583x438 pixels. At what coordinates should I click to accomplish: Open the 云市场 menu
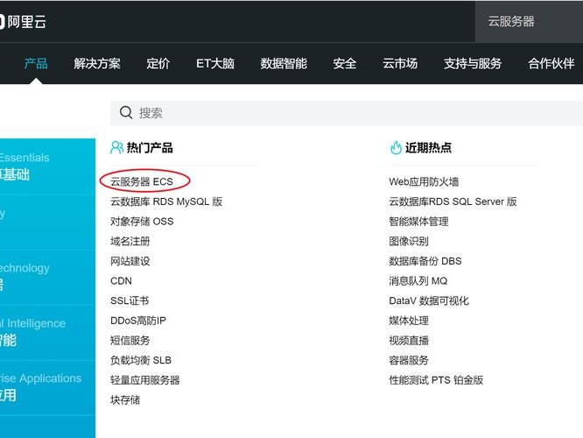[x=400, y=63]
